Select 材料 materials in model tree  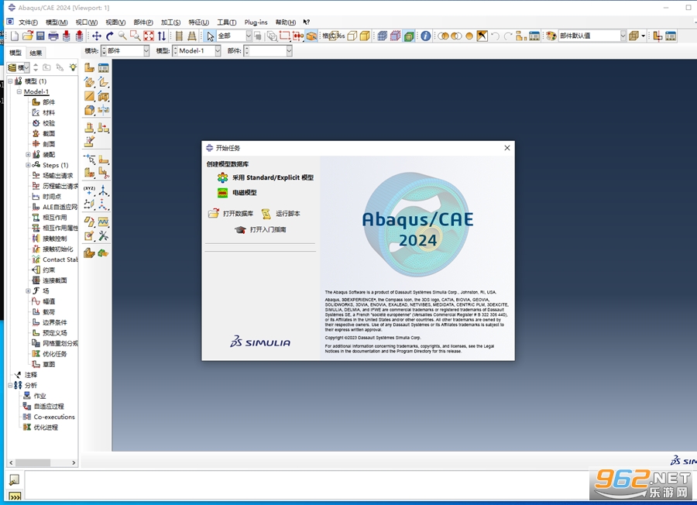43,112
